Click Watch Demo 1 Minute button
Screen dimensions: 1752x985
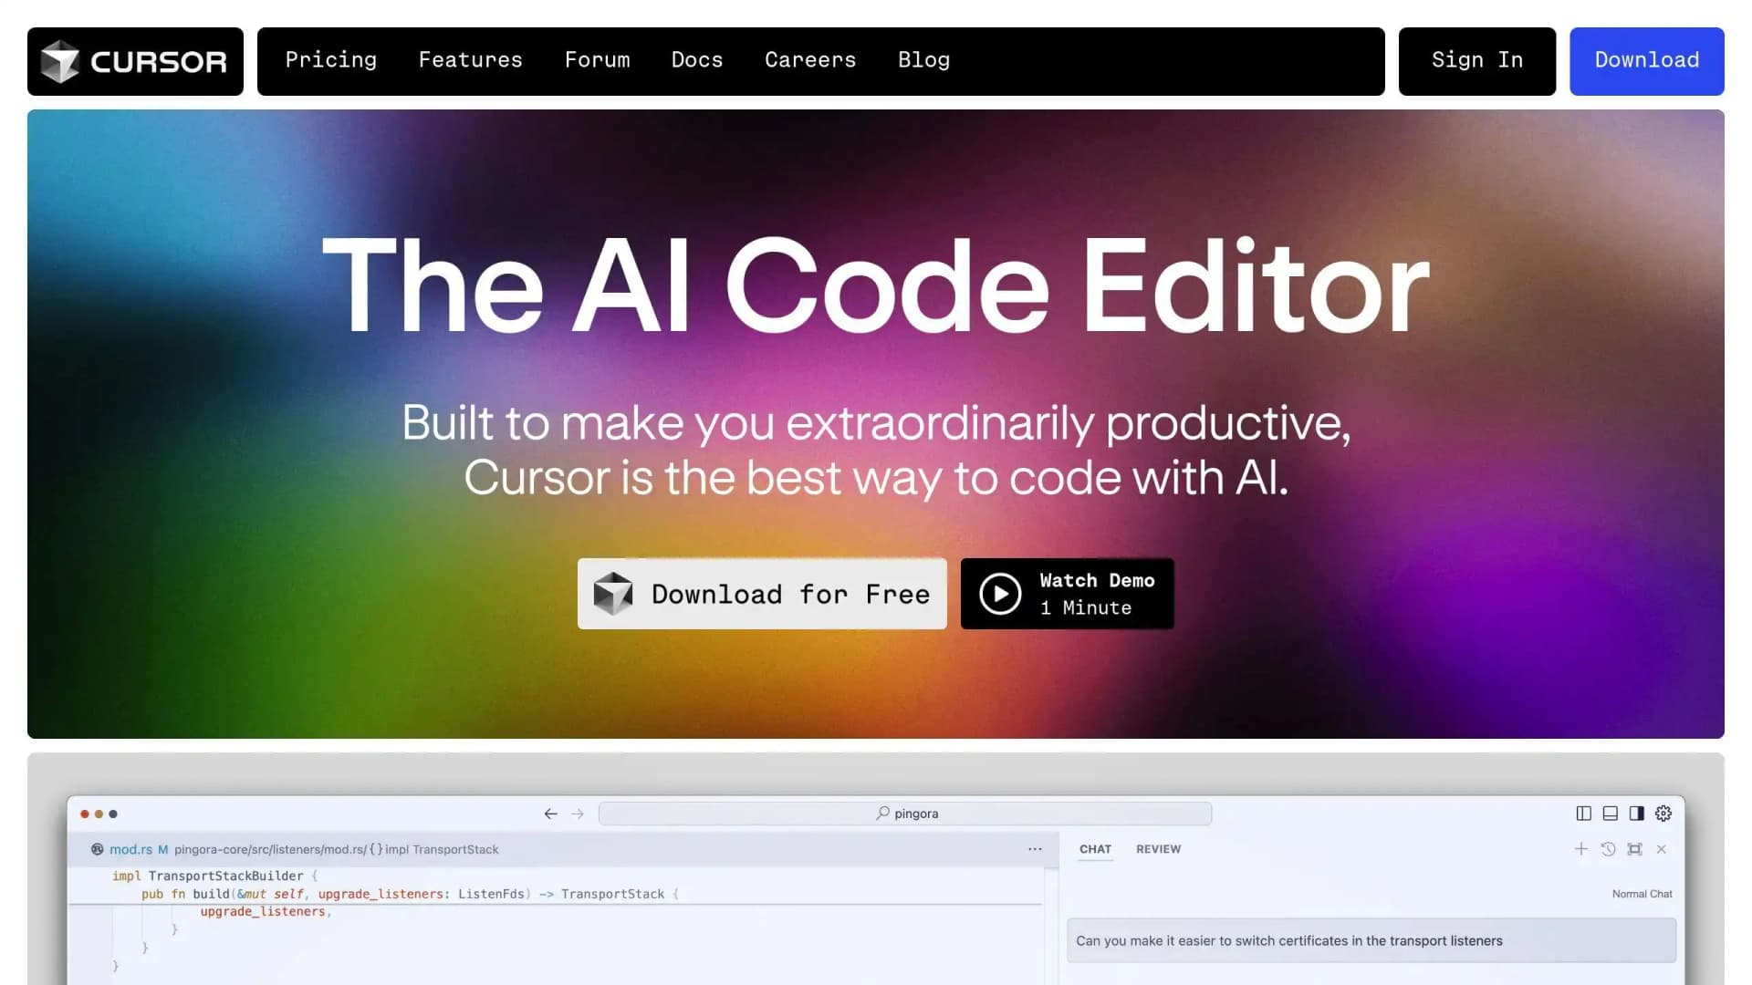coord(1066,593)
